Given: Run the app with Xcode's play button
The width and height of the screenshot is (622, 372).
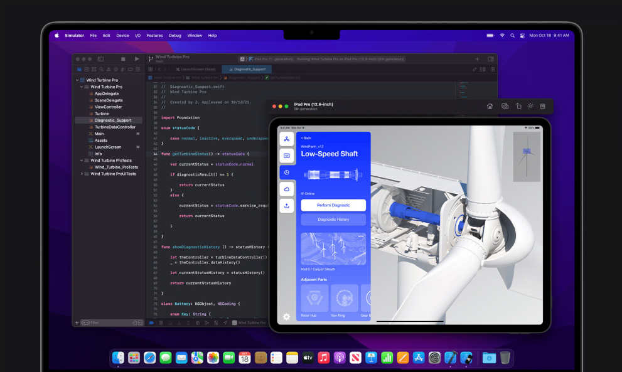Looking at the screenshot, I should tap(137, 58).
